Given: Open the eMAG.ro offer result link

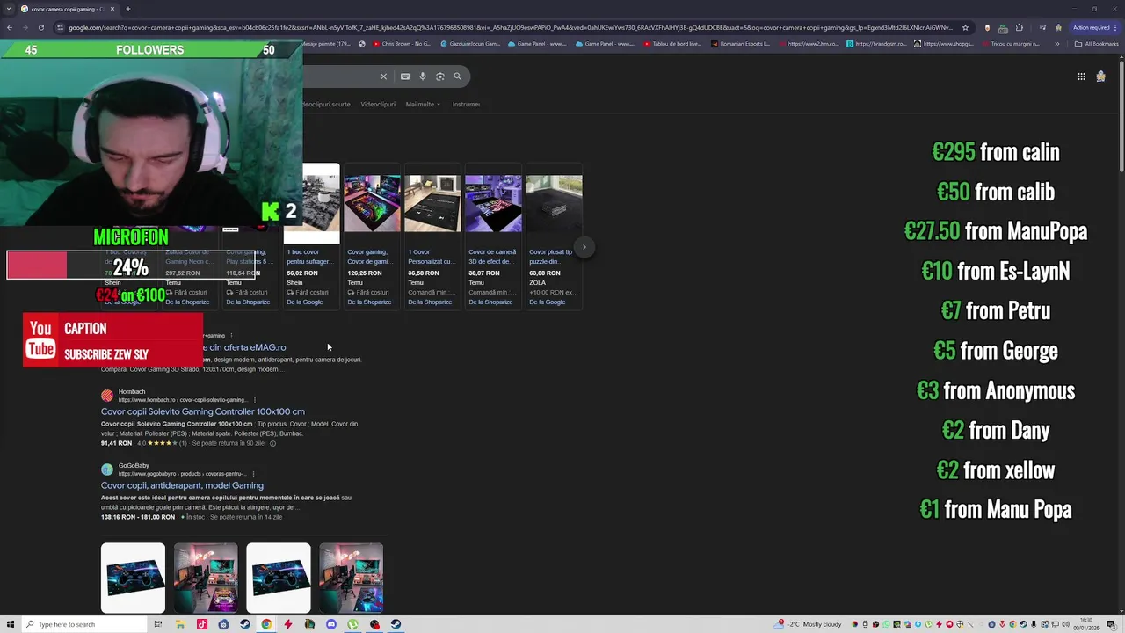Looking at the screenshot, I should pos(244,347).
